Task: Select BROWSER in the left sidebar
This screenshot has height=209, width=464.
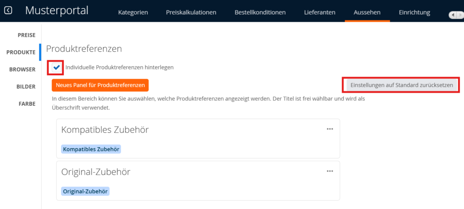Action: [x=23, y=69]
